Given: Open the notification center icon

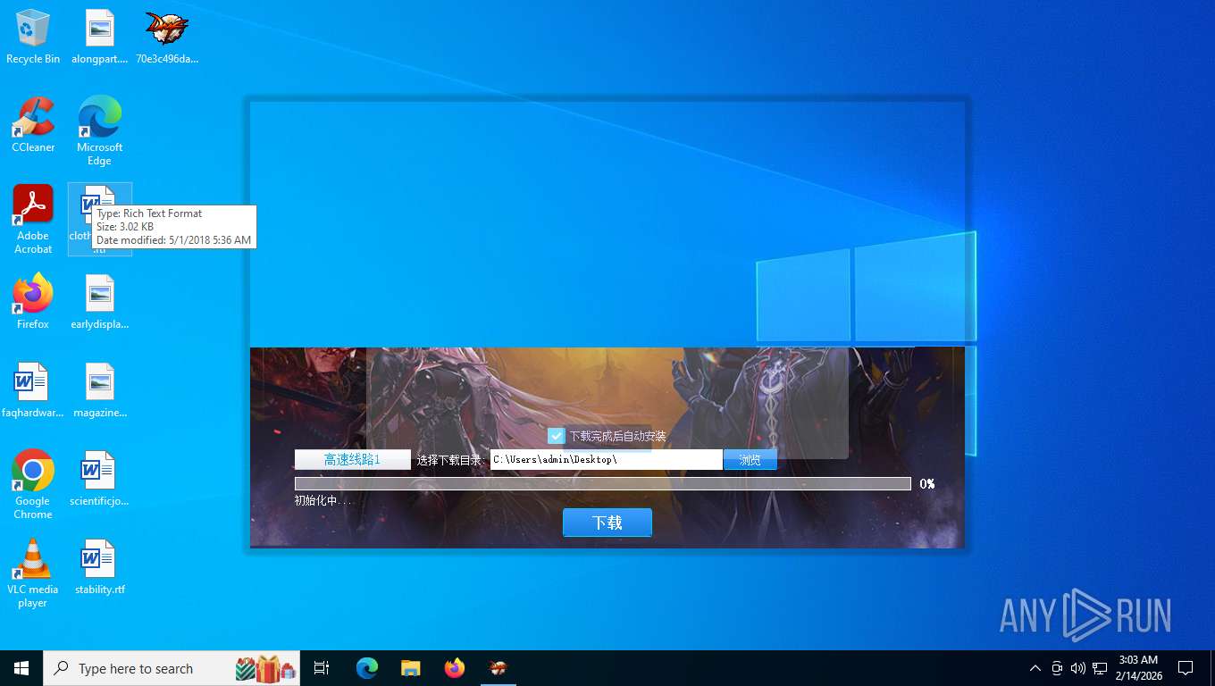Looking at the screenshot, I should [1186, 668].
